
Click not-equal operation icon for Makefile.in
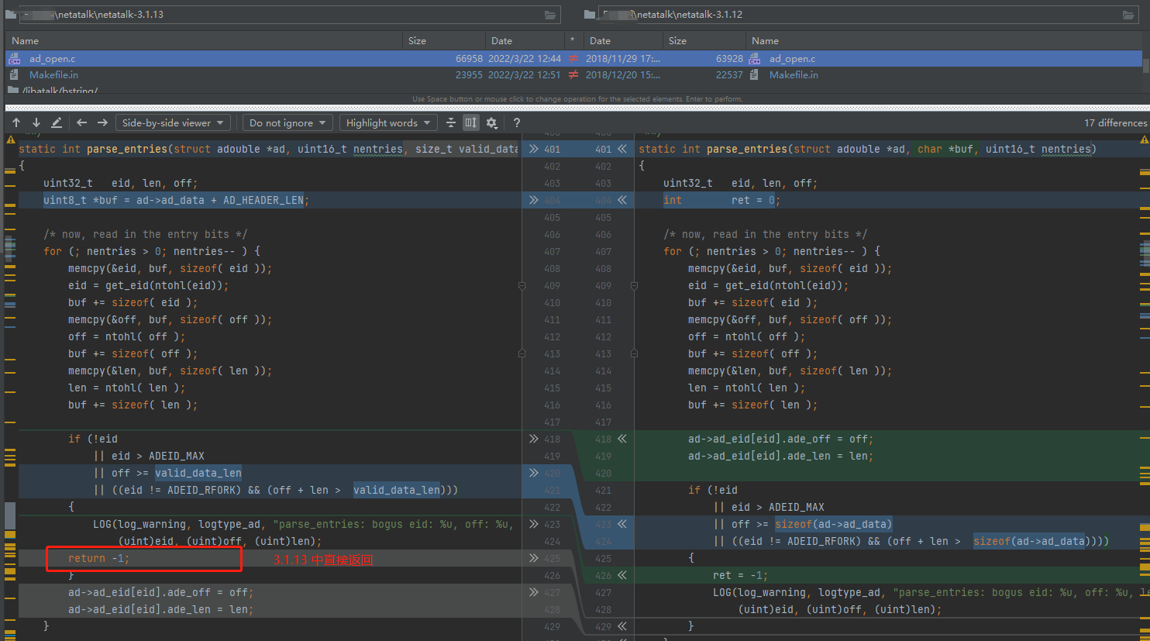(x=573, y=75)
